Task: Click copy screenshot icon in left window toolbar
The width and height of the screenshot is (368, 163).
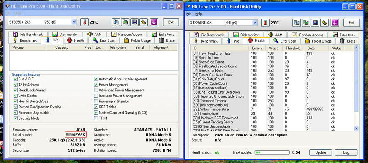Action: [x=125, y=22]
